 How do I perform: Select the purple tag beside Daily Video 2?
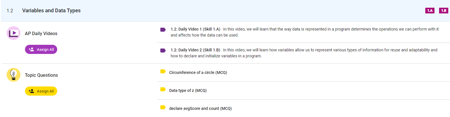point(163,51)
